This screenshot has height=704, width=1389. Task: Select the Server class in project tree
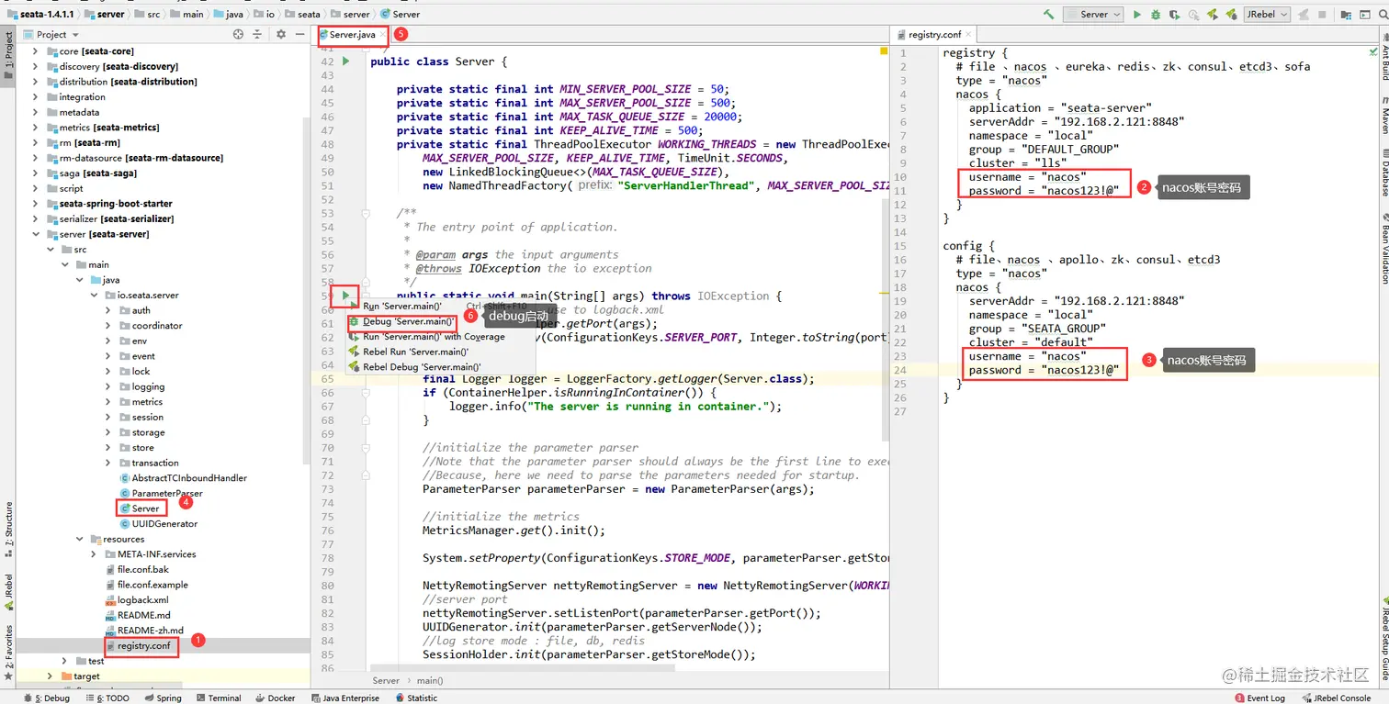click(x=145, y=508)
